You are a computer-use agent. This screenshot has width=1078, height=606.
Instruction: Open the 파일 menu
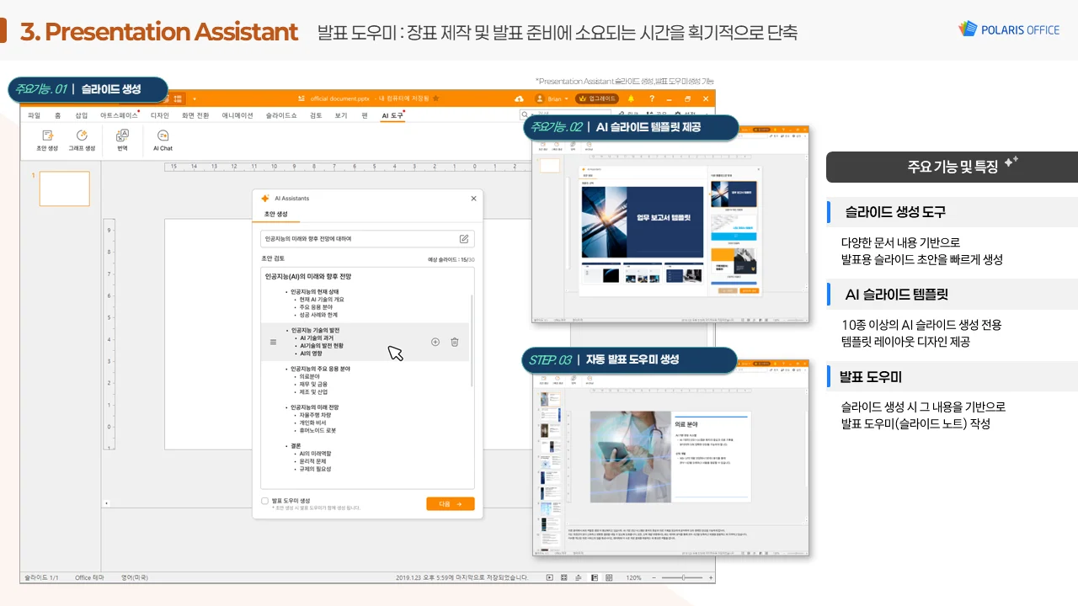34,115
